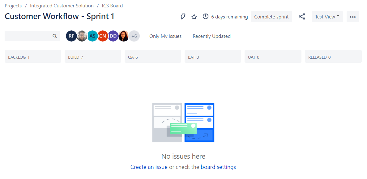Toggle the Only My Issues filter
The image size is (367, 179).
pyautogui.click(x=165, y=36)
